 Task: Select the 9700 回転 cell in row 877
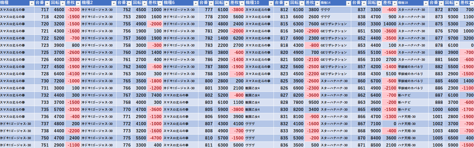(x=451, y=38)
